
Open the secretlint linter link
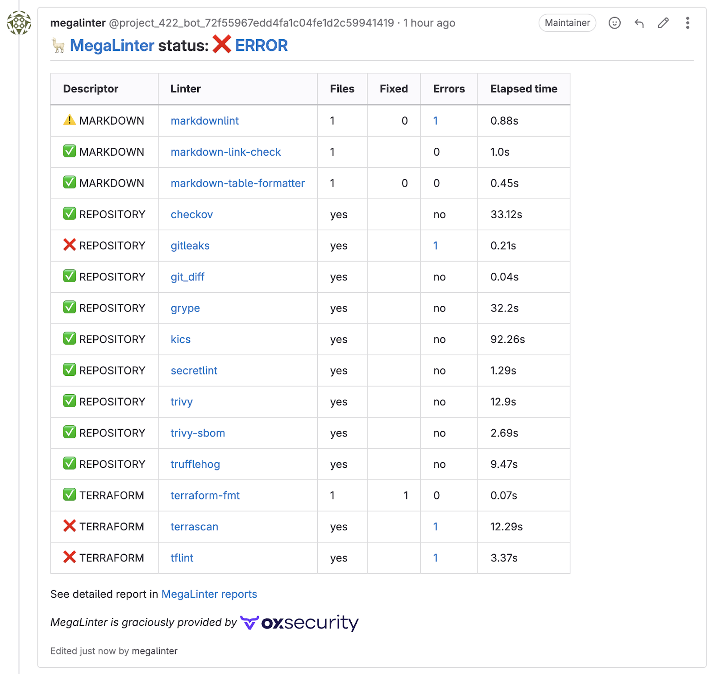(x=194, y=370)
